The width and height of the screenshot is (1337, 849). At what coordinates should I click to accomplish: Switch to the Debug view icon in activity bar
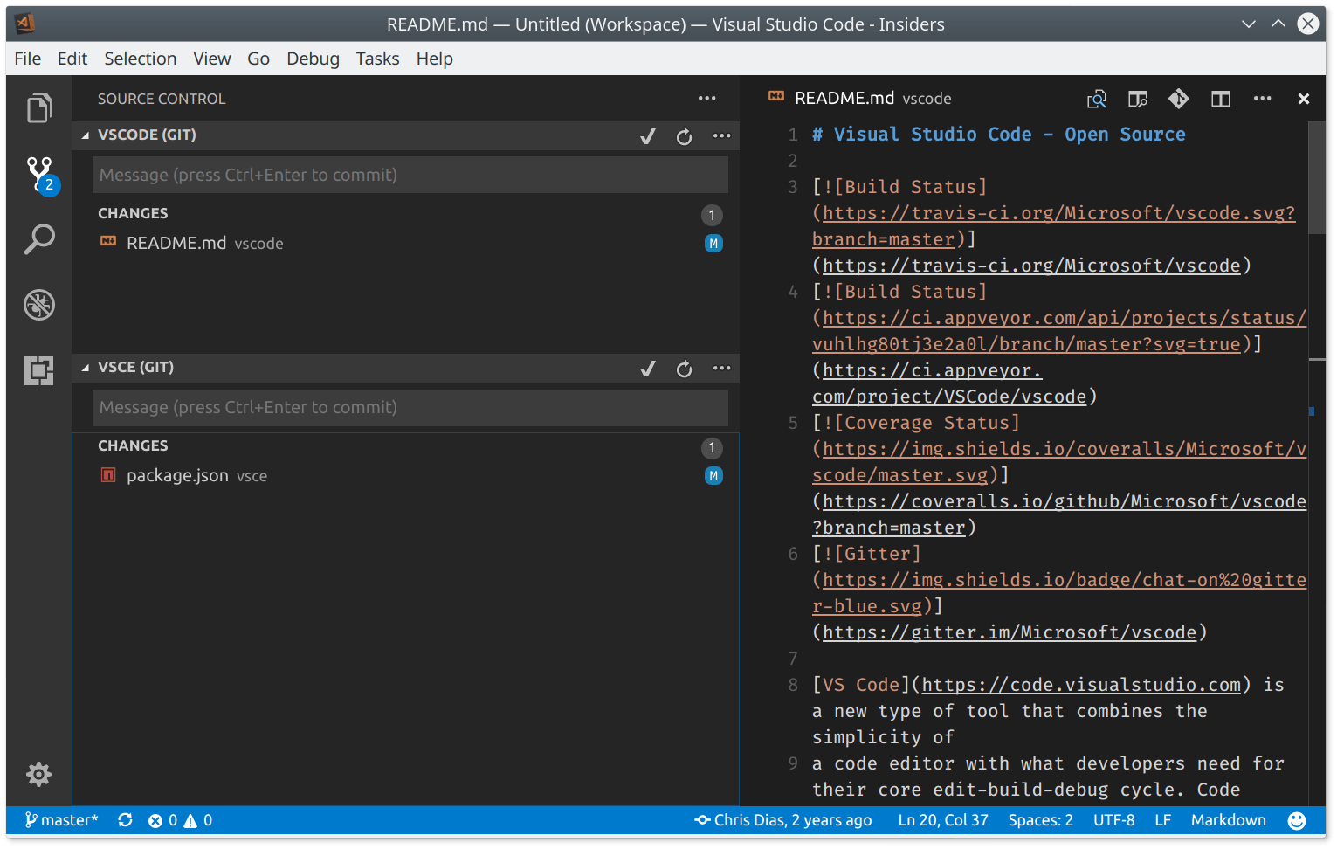pos(39,305)
